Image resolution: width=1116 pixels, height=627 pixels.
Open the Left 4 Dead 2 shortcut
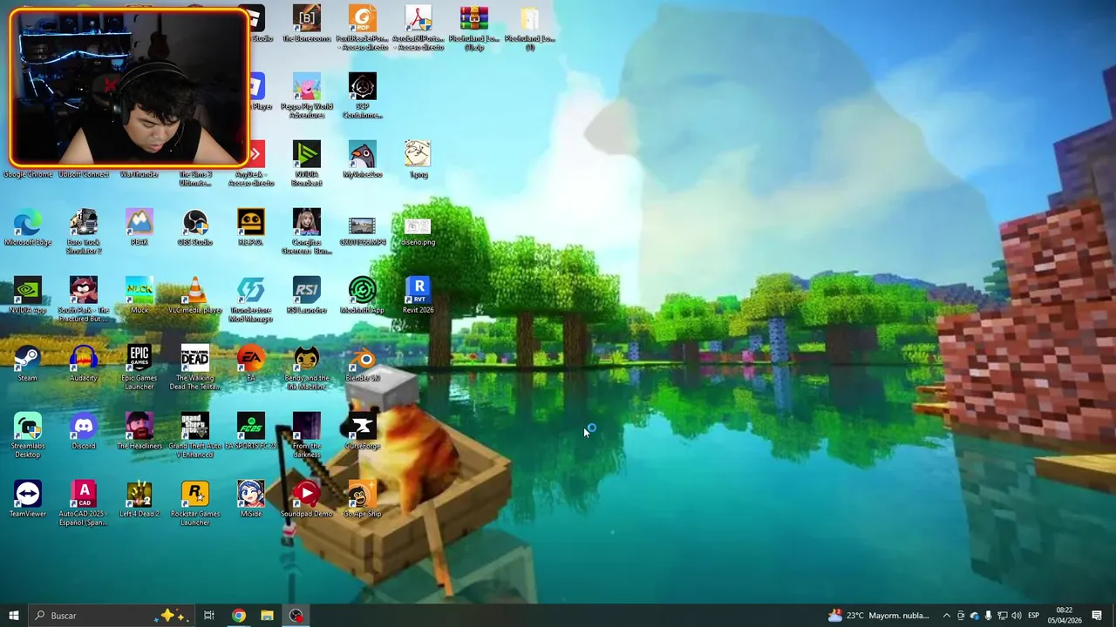tap(139, 499)
